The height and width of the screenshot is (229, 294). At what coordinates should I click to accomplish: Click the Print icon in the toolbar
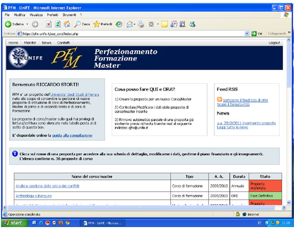tap(141, 24)
